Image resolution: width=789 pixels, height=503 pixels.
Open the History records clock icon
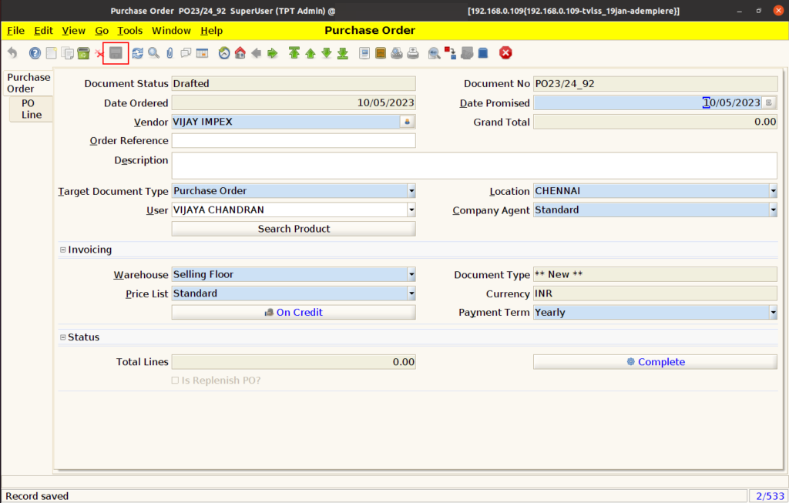click(x=224, y=53)
